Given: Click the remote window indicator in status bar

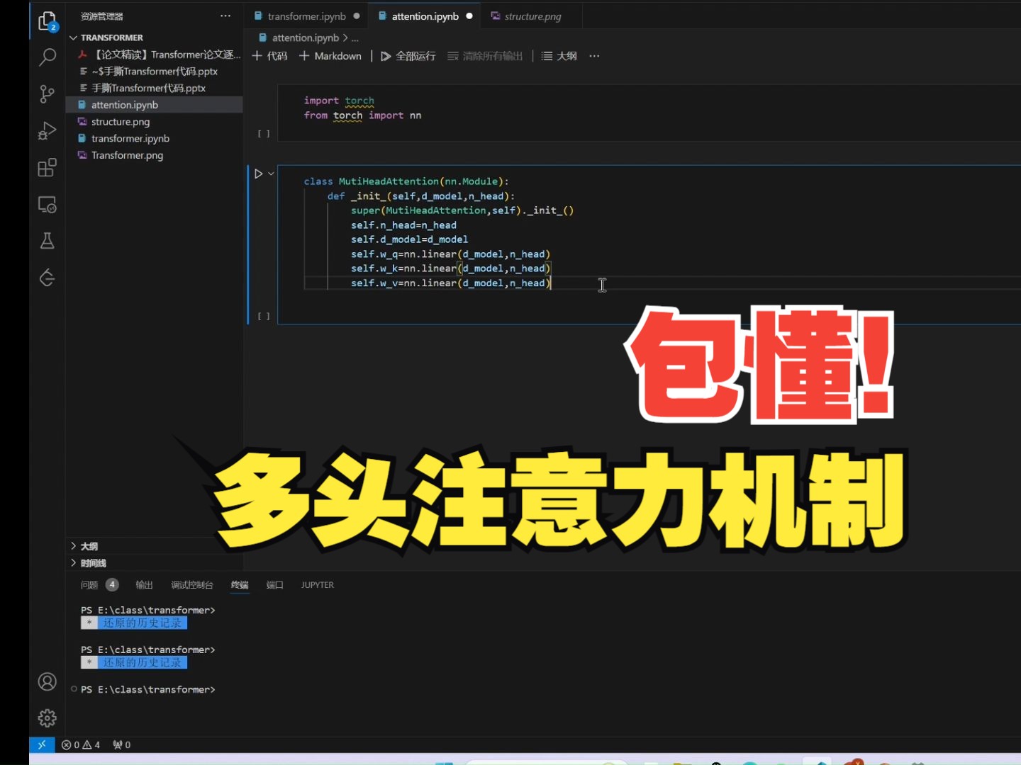Looking at the screenshot, I should (x=42, y=744).
